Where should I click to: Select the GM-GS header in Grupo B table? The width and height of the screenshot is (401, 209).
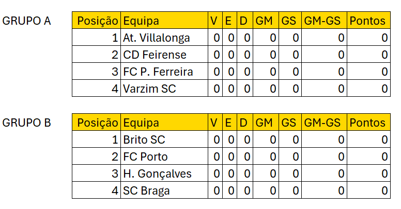coord(322,123)
